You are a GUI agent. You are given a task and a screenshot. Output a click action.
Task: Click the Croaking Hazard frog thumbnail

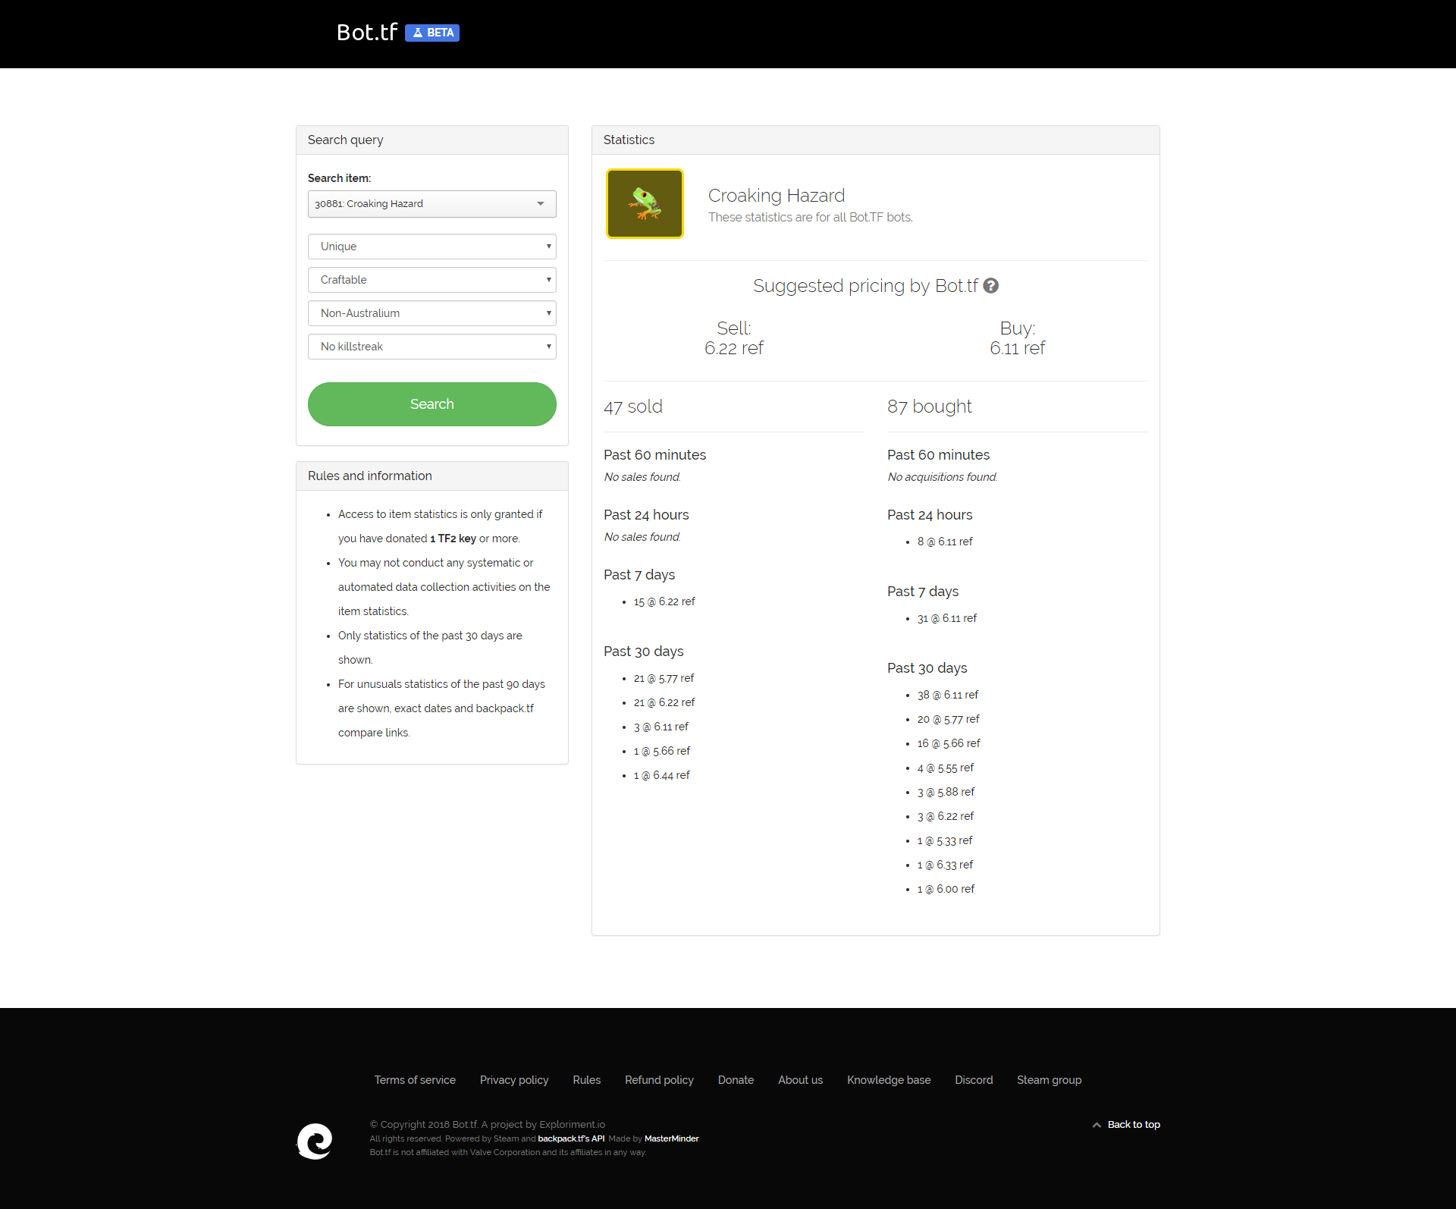tap(645, 203)
